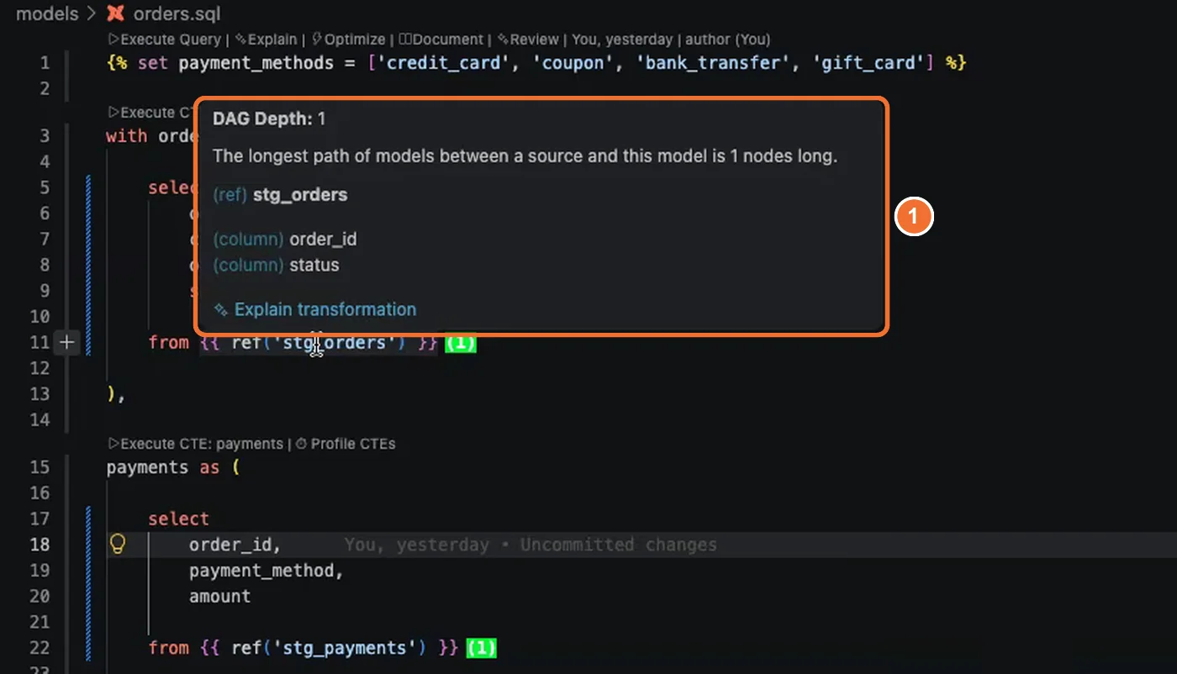The height and width of the screenshot is (674, 1177).
Task: Click 'amount' on line 20
Action: click(219, 597)
